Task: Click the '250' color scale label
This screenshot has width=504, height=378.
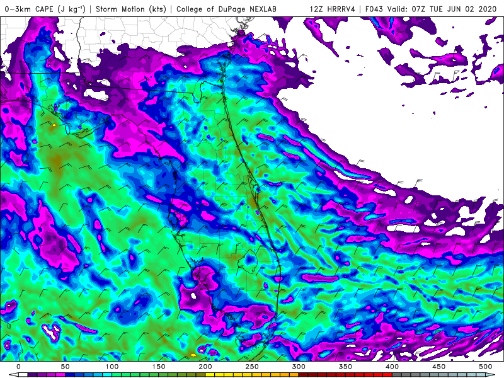Action: (x=252, y=367)
